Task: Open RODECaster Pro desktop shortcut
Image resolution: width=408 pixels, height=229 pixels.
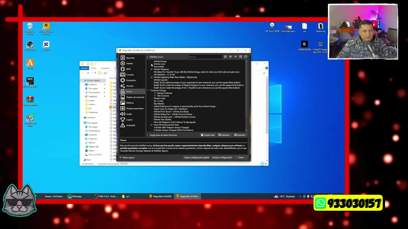Action: 30,82
